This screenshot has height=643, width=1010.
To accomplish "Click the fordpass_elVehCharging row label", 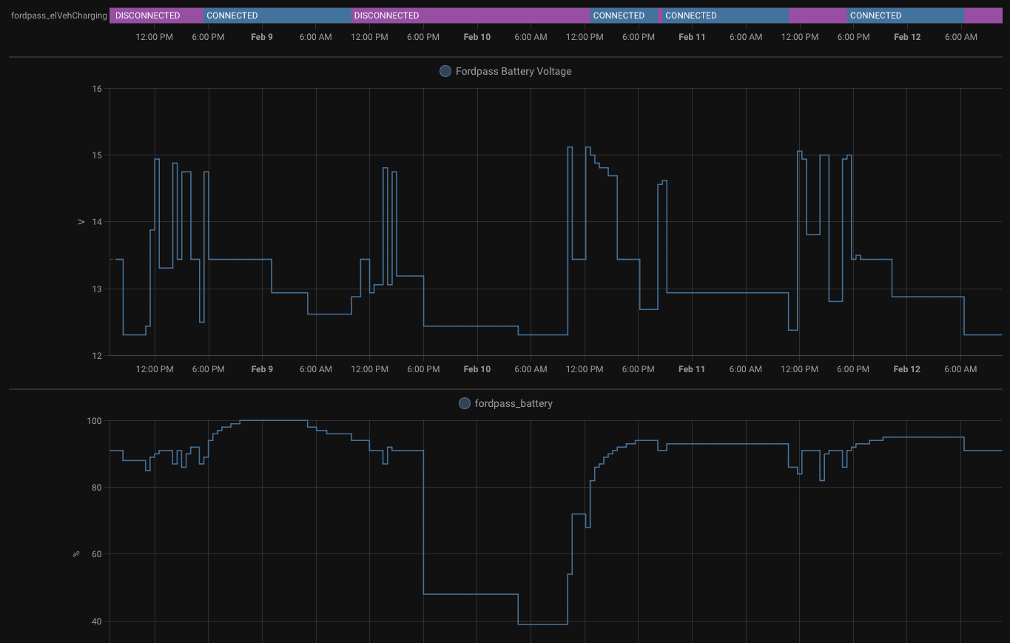I will tap(59, 16).
